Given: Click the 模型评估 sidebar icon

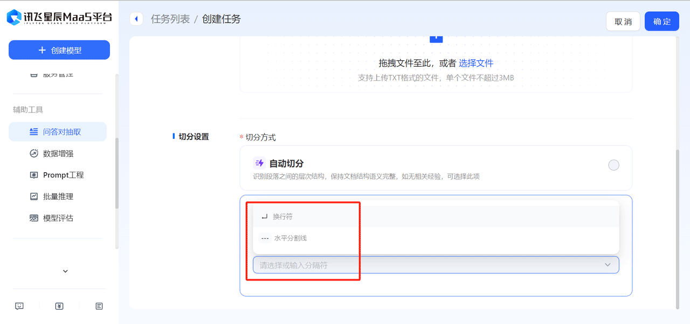Looking at the screenshot, I should [x=33, y=218].
